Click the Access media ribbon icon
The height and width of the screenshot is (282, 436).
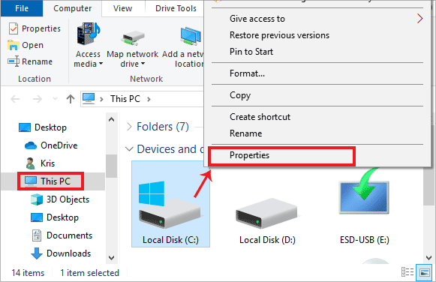tap(89, 34)
